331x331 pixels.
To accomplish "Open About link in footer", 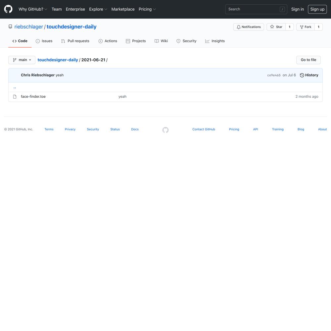I will click(x=322, y=129).
